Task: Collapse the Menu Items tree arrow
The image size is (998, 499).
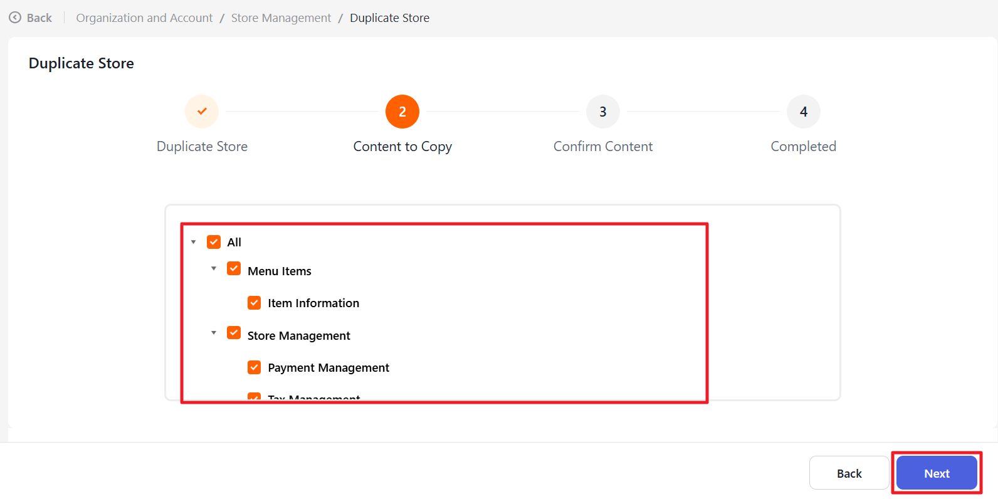Action: [x=214, y=269]
